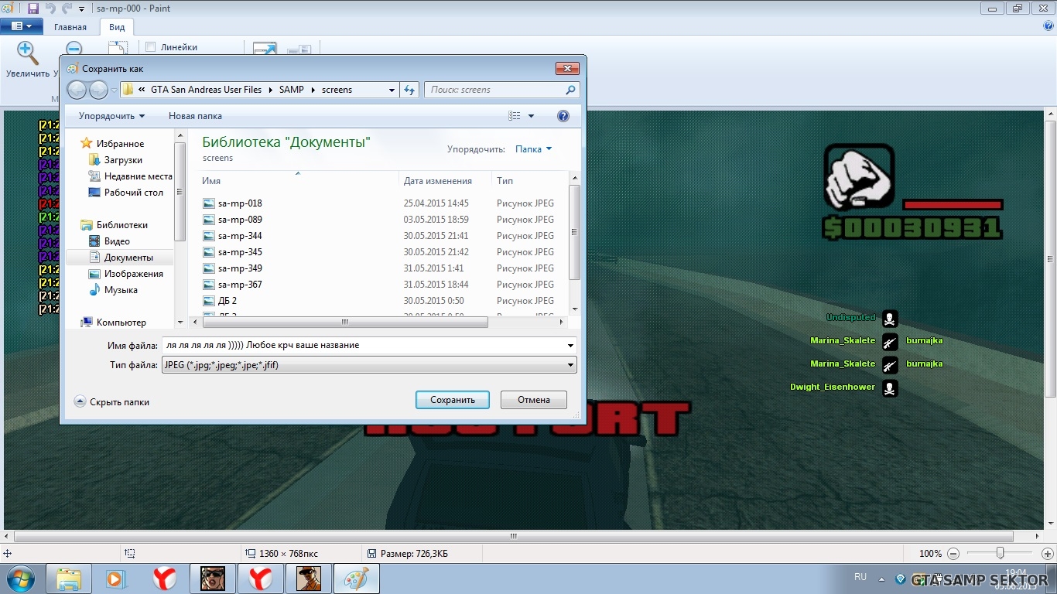
Task: Select the Изображения library
Action: 125,274
